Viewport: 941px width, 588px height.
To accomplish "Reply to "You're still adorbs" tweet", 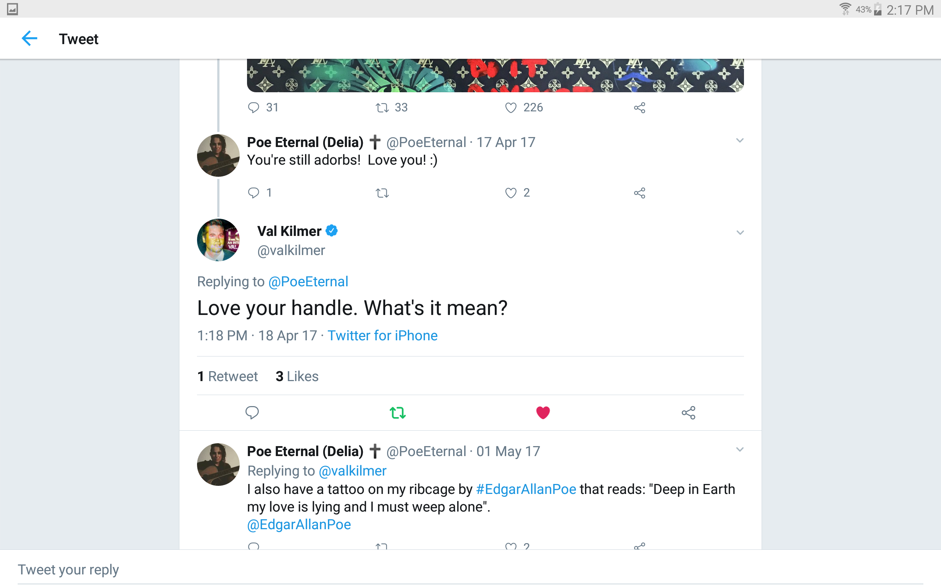I will click(254, 193).
